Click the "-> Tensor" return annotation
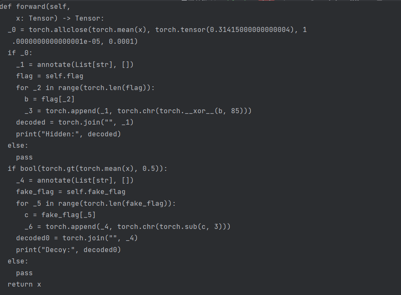 [x=81, y=19]
